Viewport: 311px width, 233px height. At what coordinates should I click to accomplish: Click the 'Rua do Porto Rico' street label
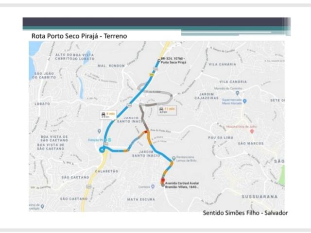click(161, 131)
